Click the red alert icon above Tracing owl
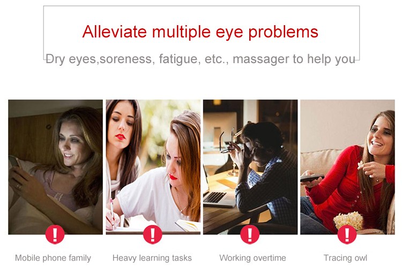 (347, 234)
